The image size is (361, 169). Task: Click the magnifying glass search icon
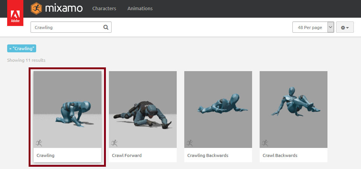pos(106,27)
